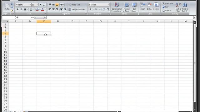
Task: Click Insert cells button
Action: (x=143, y=7)
